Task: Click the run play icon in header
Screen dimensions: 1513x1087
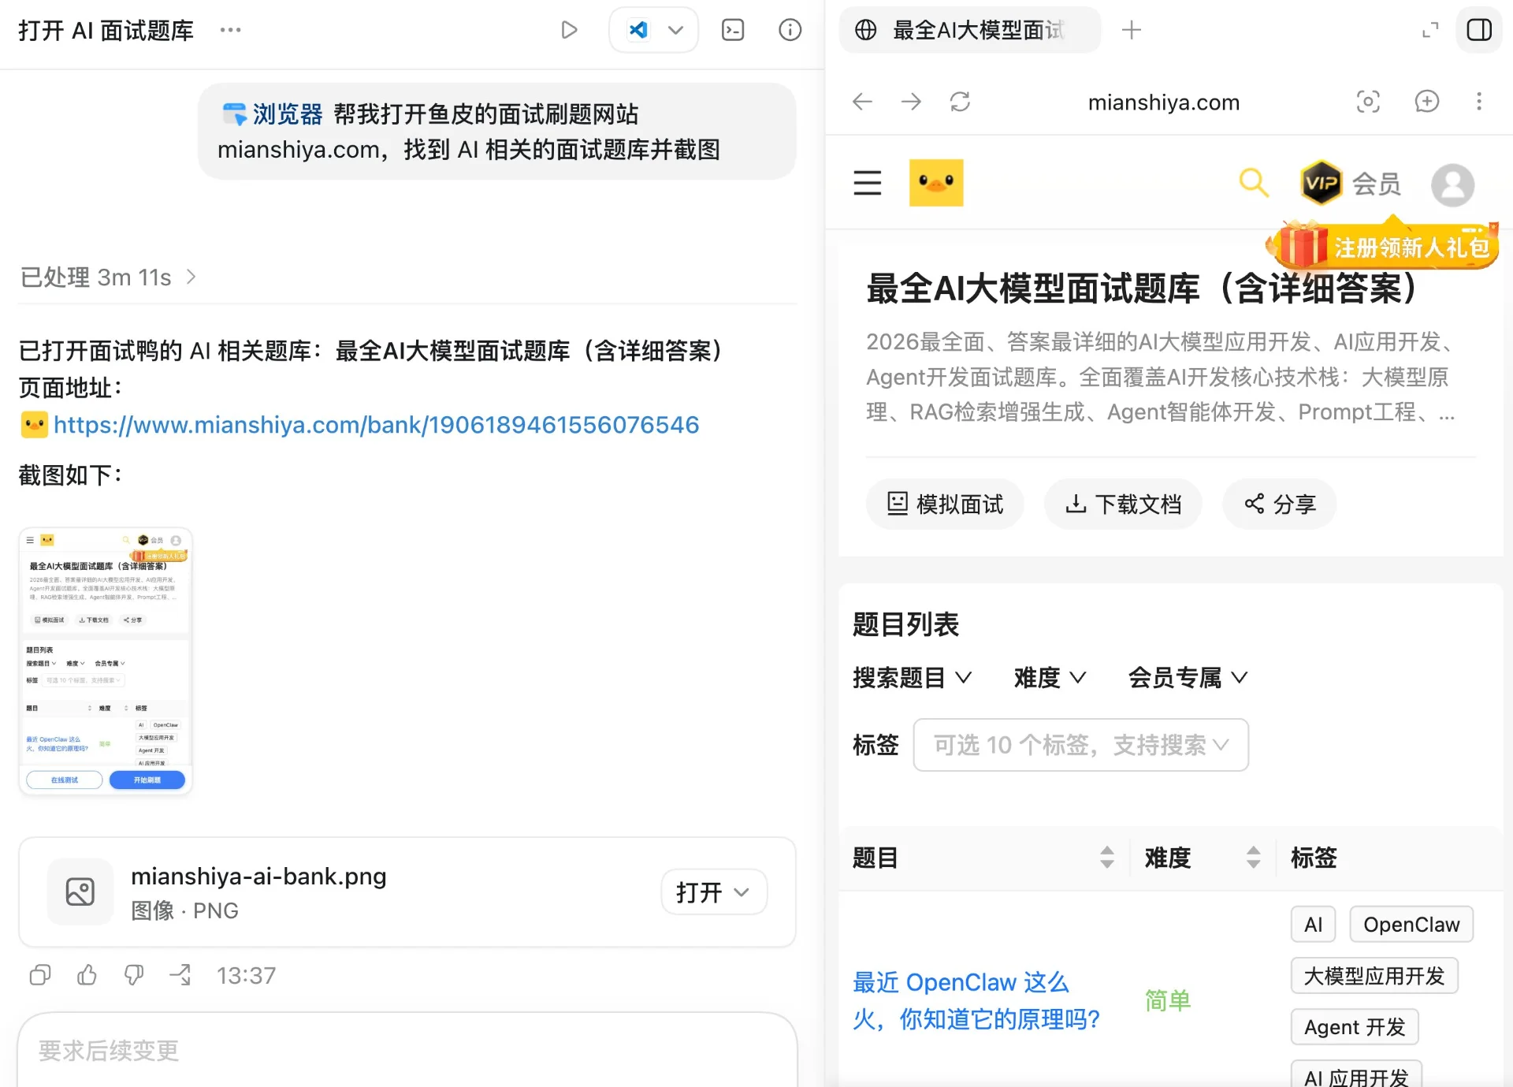Action: 569,30
